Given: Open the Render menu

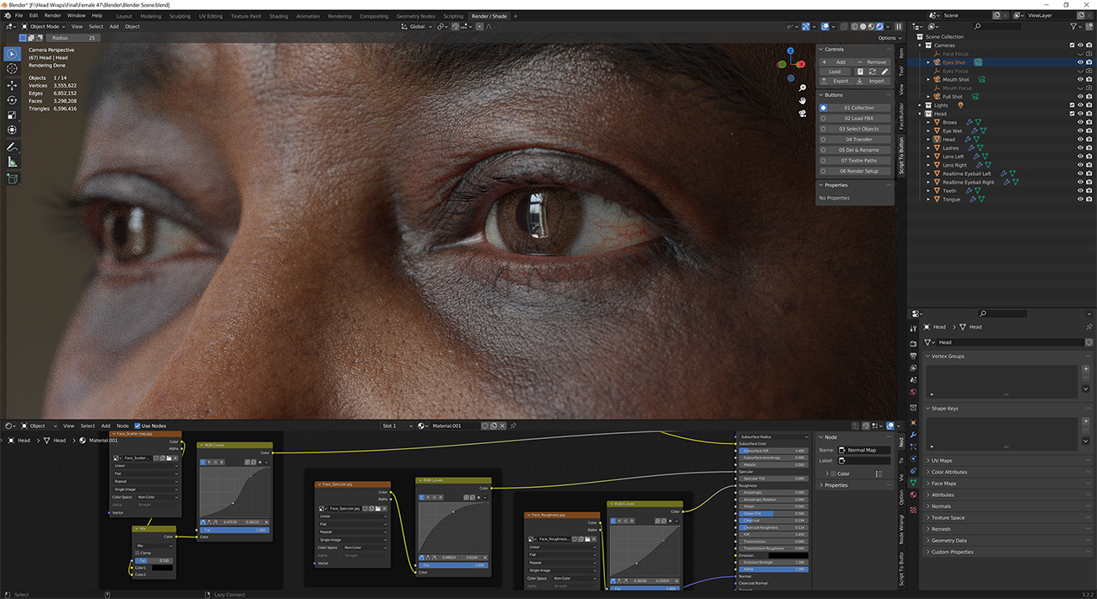Looking at the screenshot, I should 52,15.
